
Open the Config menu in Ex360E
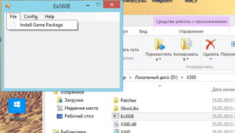point(30,16)
